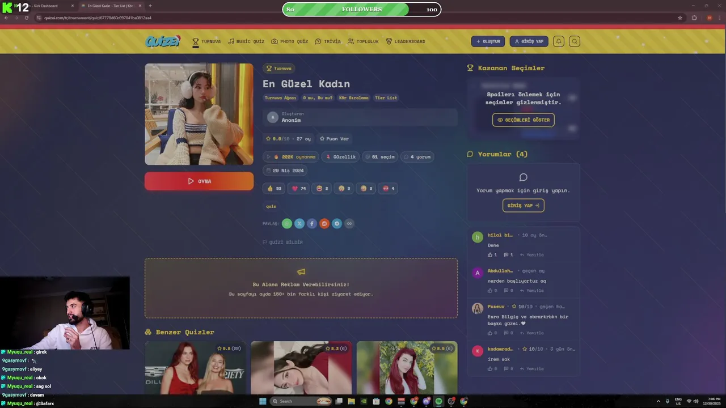React with the red emoji showing 4
The height and width of the screenshot is (408, 726).
[389, 188]
